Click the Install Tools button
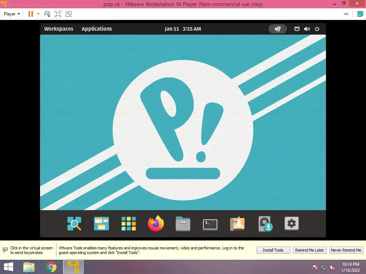The width and height of the screenshot is (366, 274). point(273,250)
